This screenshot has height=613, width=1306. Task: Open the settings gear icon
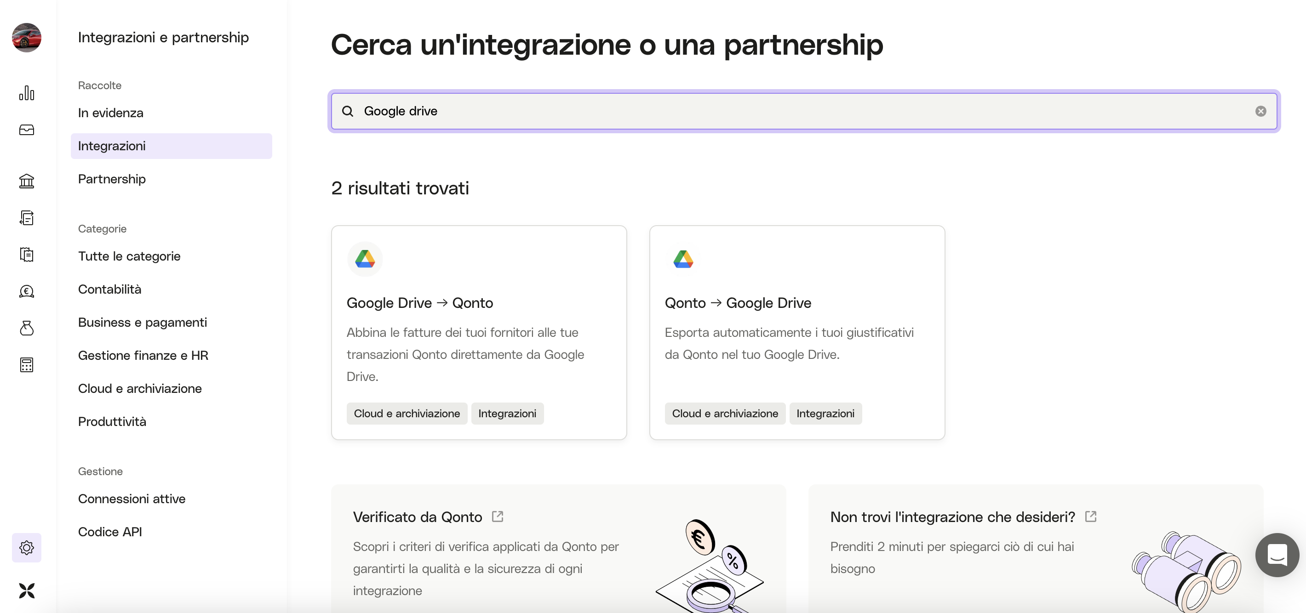(x=26, y=548)
